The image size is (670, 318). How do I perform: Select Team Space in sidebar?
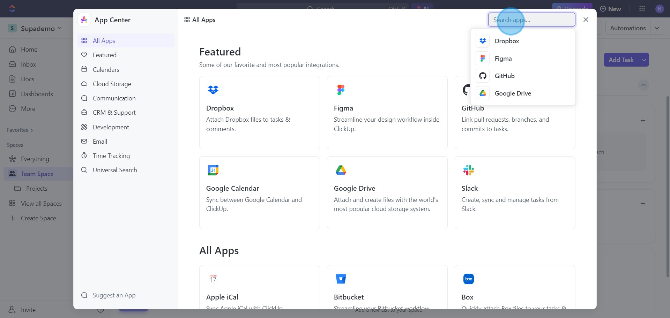tap(37, 174)
